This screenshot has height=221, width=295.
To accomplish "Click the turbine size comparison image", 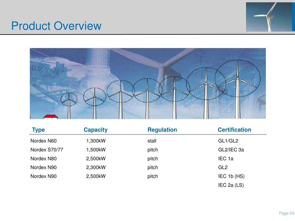I will tap(148, 83).
